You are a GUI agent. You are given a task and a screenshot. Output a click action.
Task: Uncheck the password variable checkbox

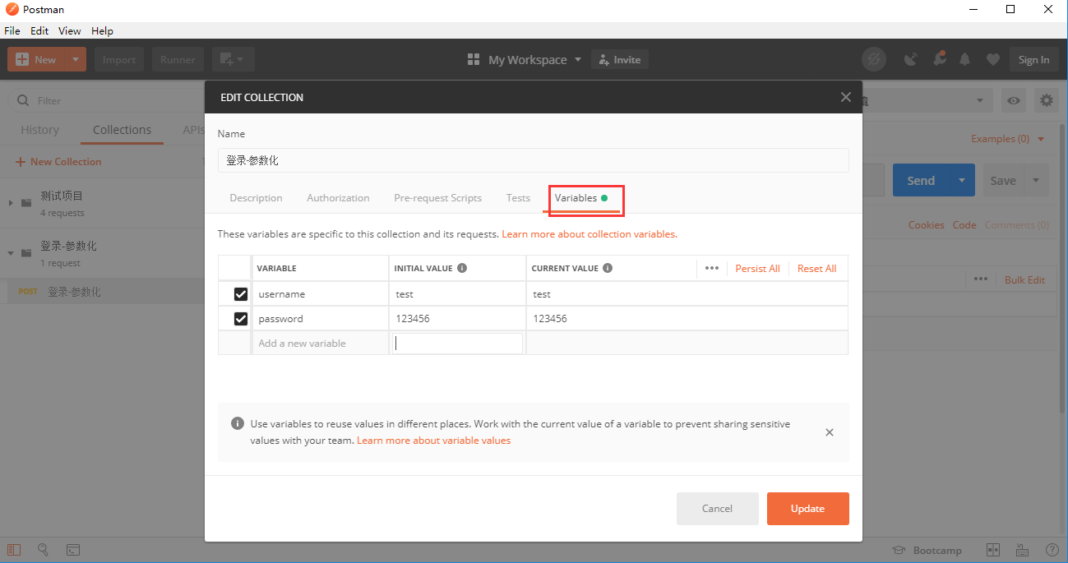click(241, 318)
